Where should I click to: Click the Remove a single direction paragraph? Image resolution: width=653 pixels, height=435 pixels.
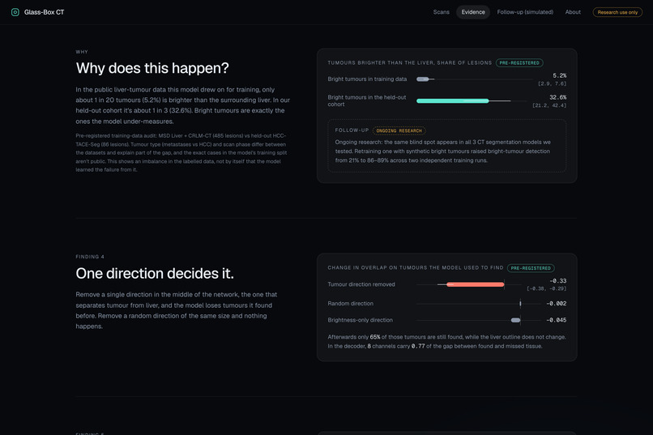point(177,310)
